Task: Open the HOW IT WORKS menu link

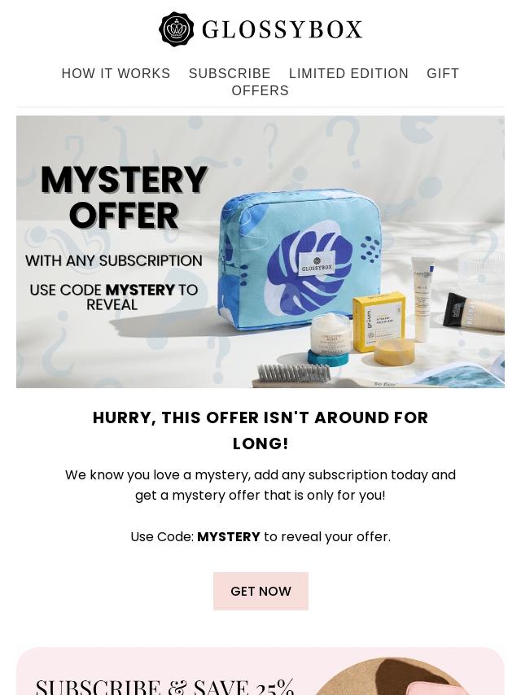Action: 116,73
